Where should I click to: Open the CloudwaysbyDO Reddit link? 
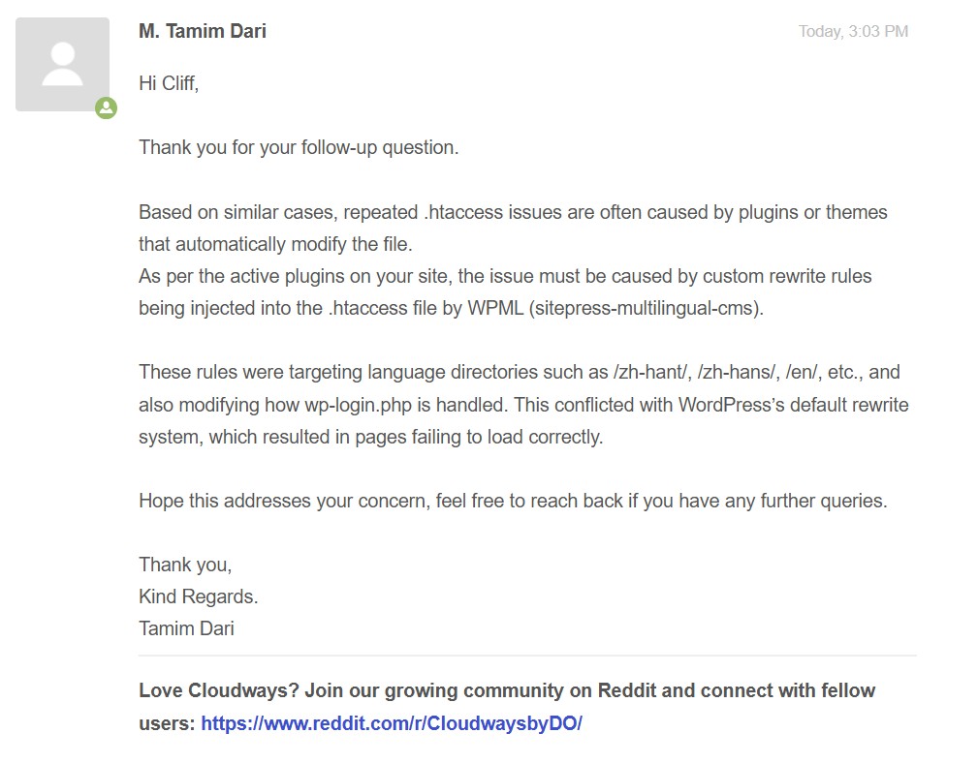coord(391,723)
